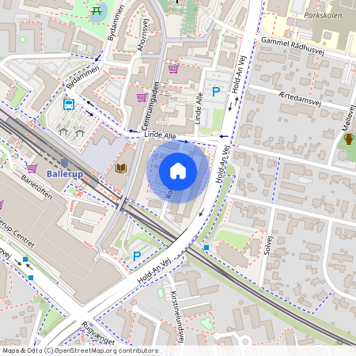
Task: Click the Kirstinelundsvej street label
Action: pyautogui.click(x=177, y=316)
